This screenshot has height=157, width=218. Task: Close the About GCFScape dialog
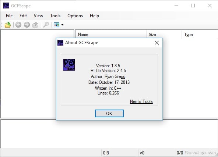(x=157, y=43)
